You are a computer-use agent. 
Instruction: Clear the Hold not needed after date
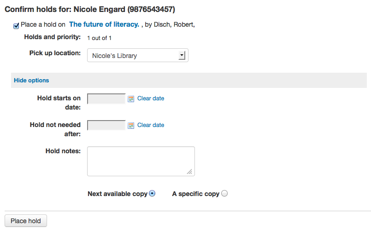151,125
